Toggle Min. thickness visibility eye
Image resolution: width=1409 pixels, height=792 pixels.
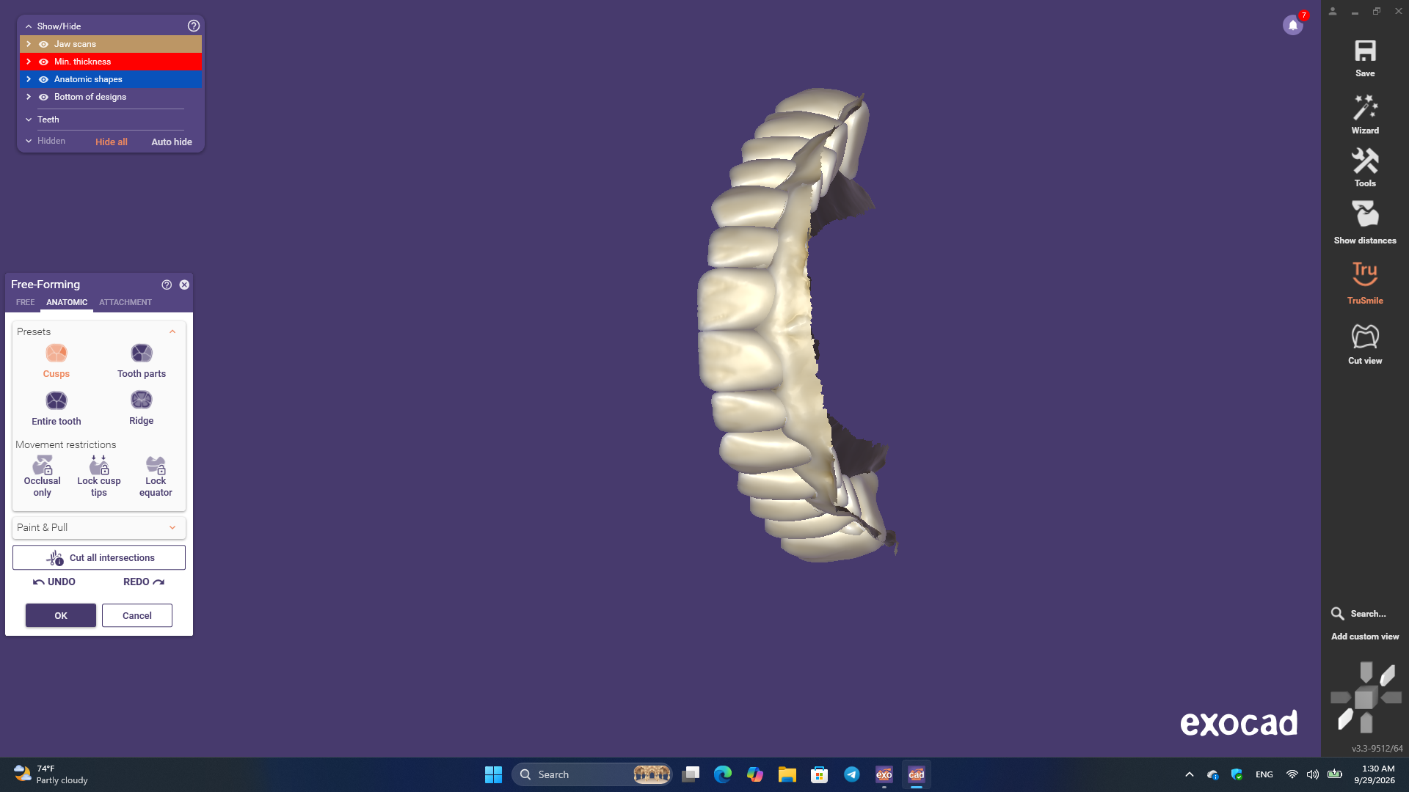tap(43, 62)
